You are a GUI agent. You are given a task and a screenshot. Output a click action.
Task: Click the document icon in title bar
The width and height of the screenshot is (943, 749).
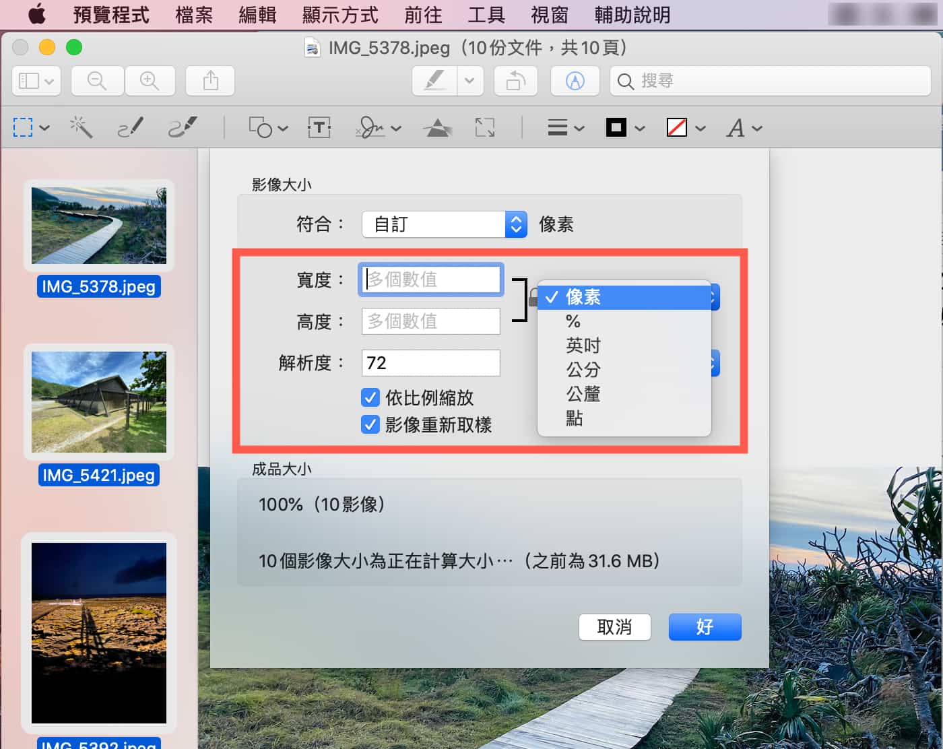(x=313, y=48)
